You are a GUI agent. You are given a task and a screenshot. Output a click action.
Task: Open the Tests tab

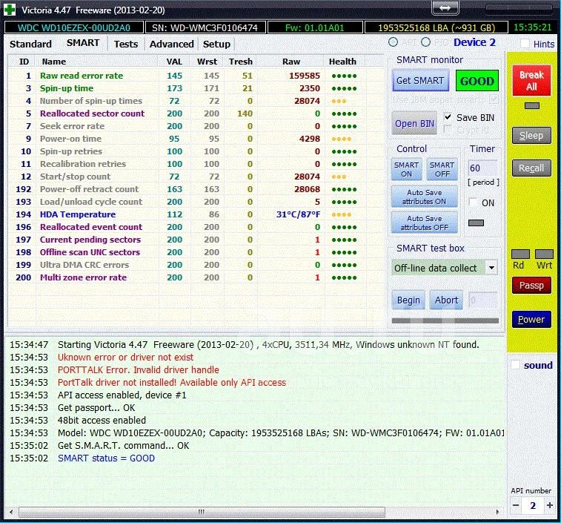pyautogui.click(x=125, y=44)
